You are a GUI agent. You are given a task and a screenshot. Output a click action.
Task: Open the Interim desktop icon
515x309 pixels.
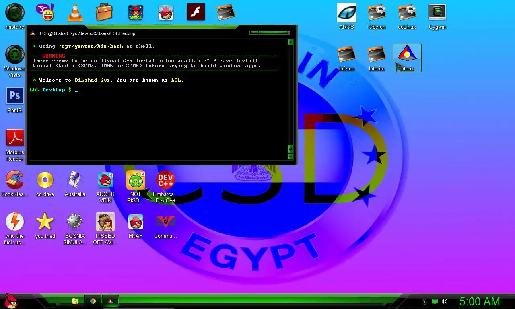[377, 58]
